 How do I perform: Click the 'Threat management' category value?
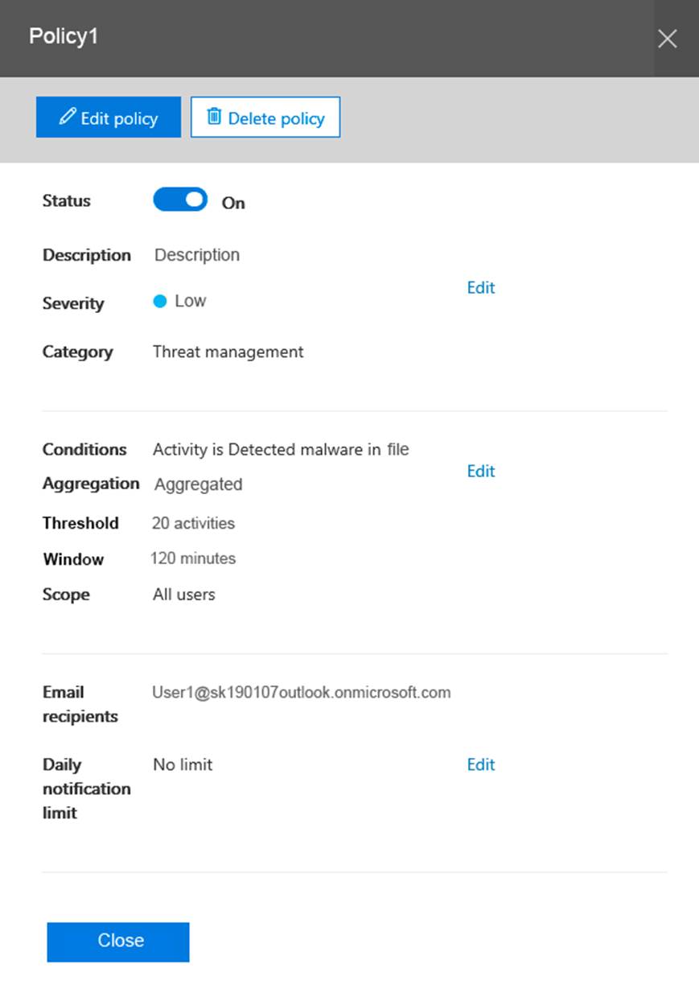tap(228, 352)
